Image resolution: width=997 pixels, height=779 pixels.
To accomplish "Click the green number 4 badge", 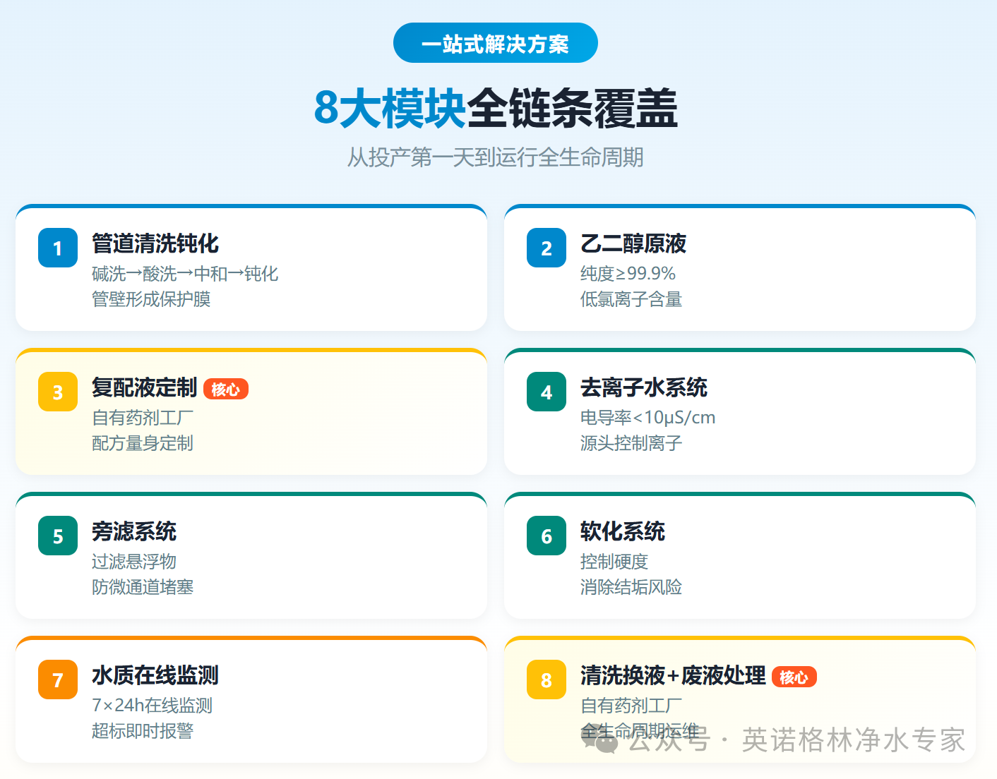I will tap(547, 392).
